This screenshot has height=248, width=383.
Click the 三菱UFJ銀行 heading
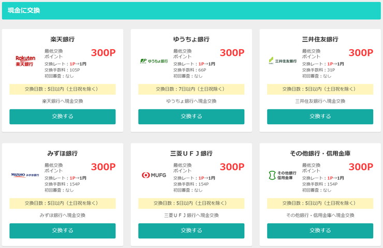192,153
